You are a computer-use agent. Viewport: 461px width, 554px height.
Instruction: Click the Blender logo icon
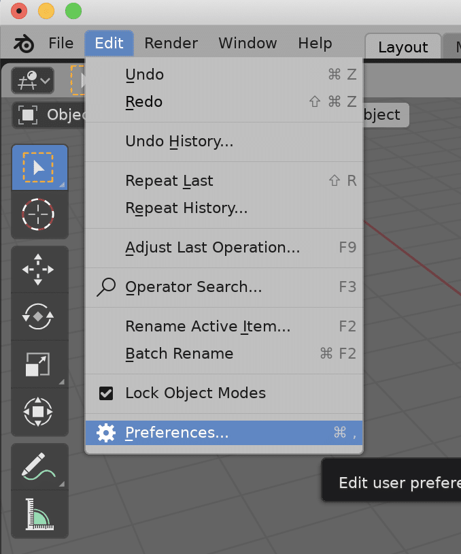[x=23, y=43]
